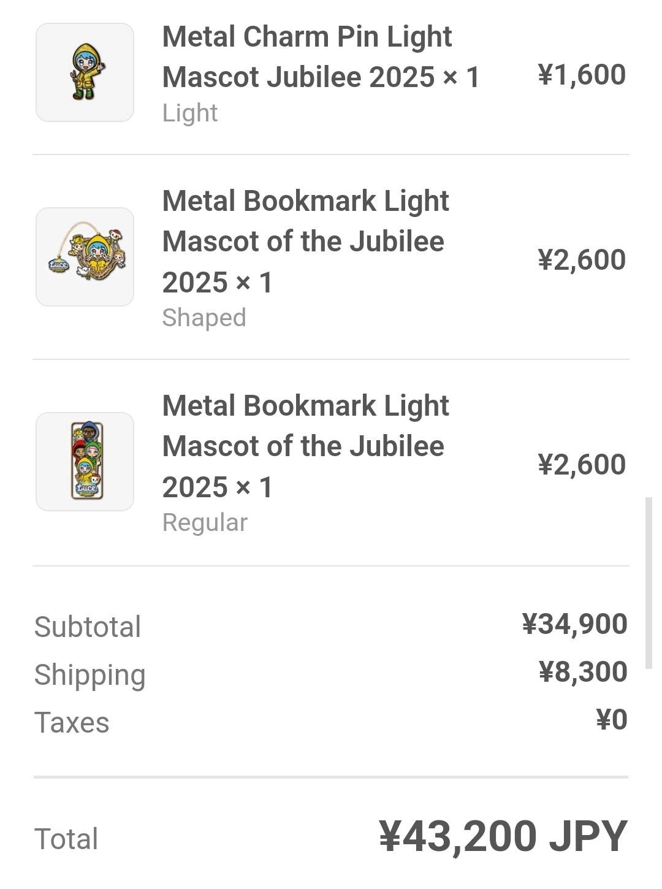Click the Taxes label
662x889 pixels.
click(x=72, y=722)
